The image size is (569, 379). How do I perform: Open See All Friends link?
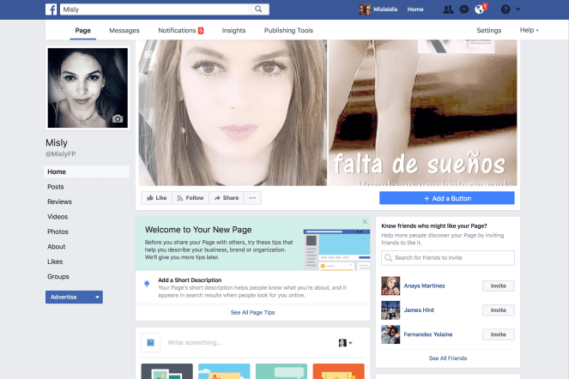(x=448, y=358)
